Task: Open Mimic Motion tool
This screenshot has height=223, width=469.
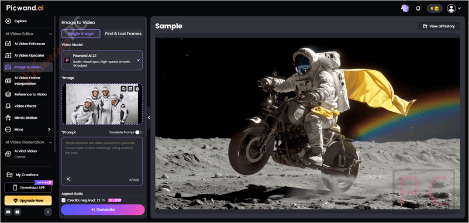Action: point(22,118)
